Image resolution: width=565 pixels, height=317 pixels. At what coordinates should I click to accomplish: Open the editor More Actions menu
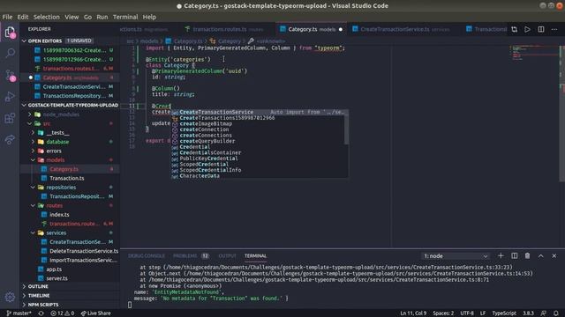tap(554, 29)
